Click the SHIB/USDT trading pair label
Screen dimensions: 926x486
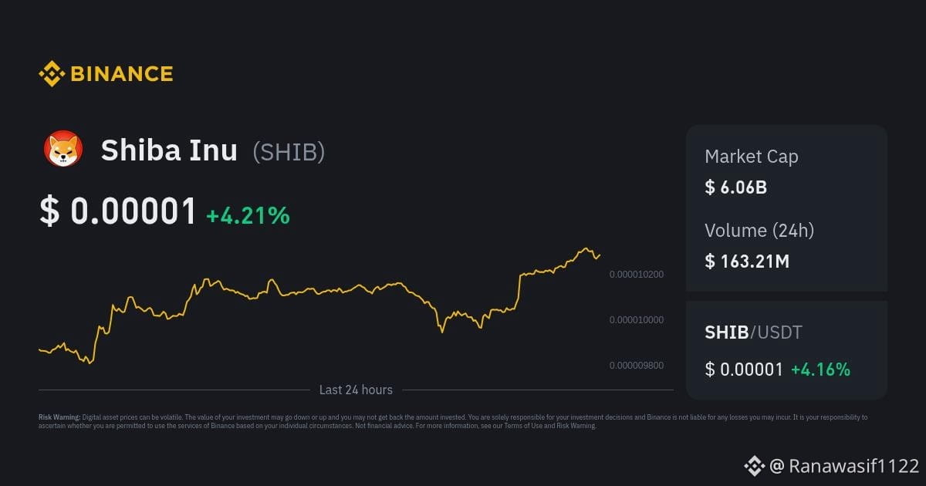[x=753, y=332]
